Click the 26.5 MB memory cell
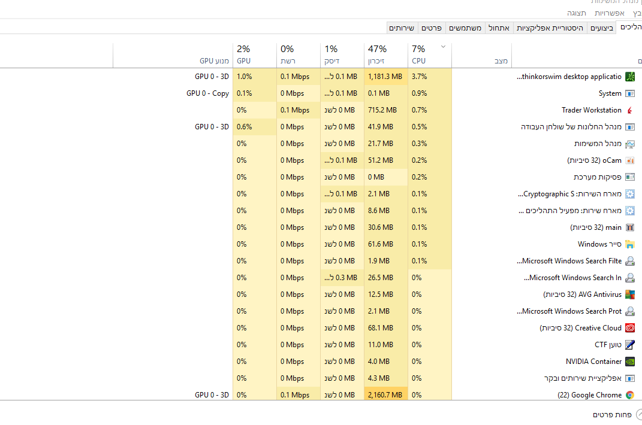 [x=386, y=278]
